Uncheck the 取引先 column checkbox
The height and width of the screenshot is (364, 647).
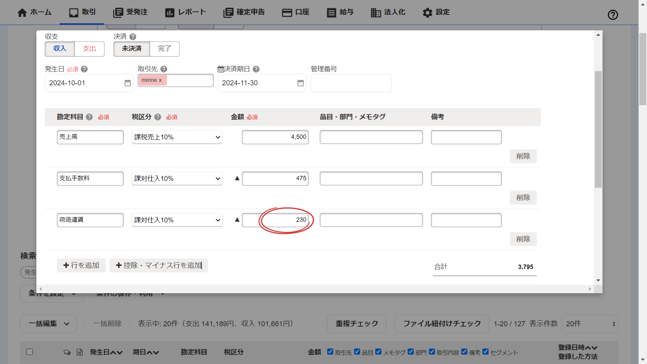pyautogui.click(x=330, y=352)
